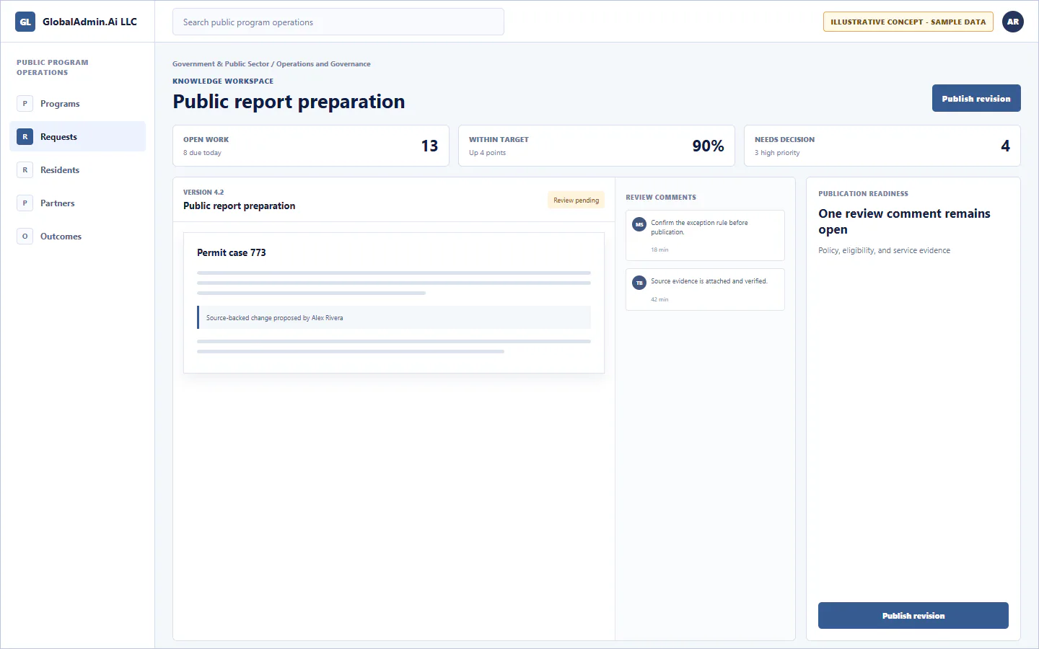The width and height of the screenshot is (1039, 649).
Task: Click the TB commenter avatar
Action: point(639,283)
